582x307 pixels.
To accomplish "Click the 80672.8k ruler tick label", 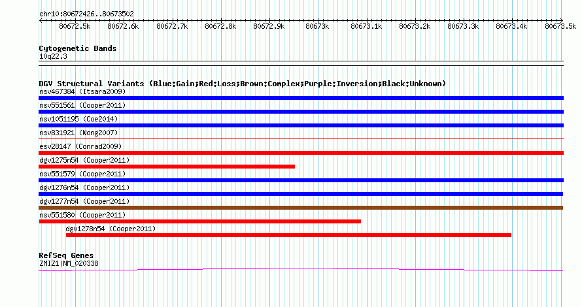I will point(220,26).
